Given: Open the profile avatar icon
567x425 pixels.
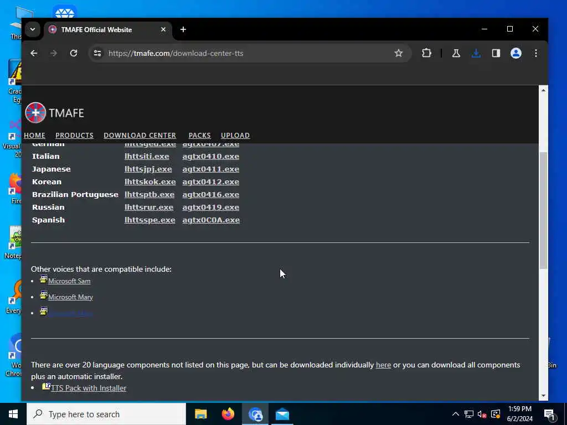Looking at the screenshot, I should (x=516, y=53).
